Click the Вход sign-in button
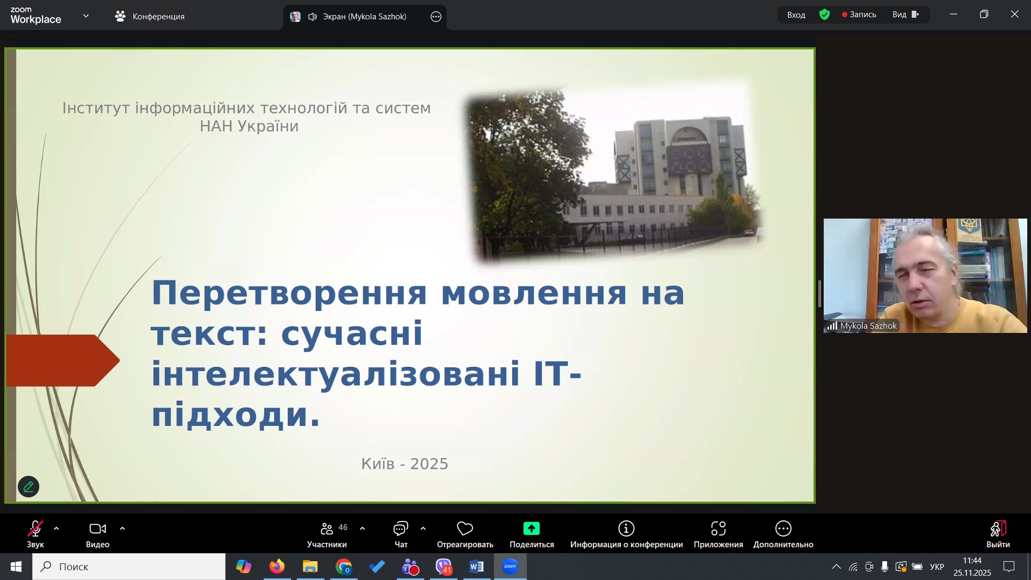 pos(796,15)
